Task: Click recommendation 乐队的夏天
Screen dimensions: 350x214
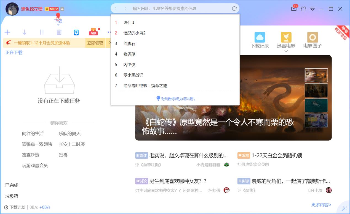Action: point(70,134)
